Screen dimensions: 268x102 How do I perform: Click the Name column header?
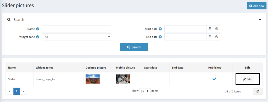click(20, 67)
